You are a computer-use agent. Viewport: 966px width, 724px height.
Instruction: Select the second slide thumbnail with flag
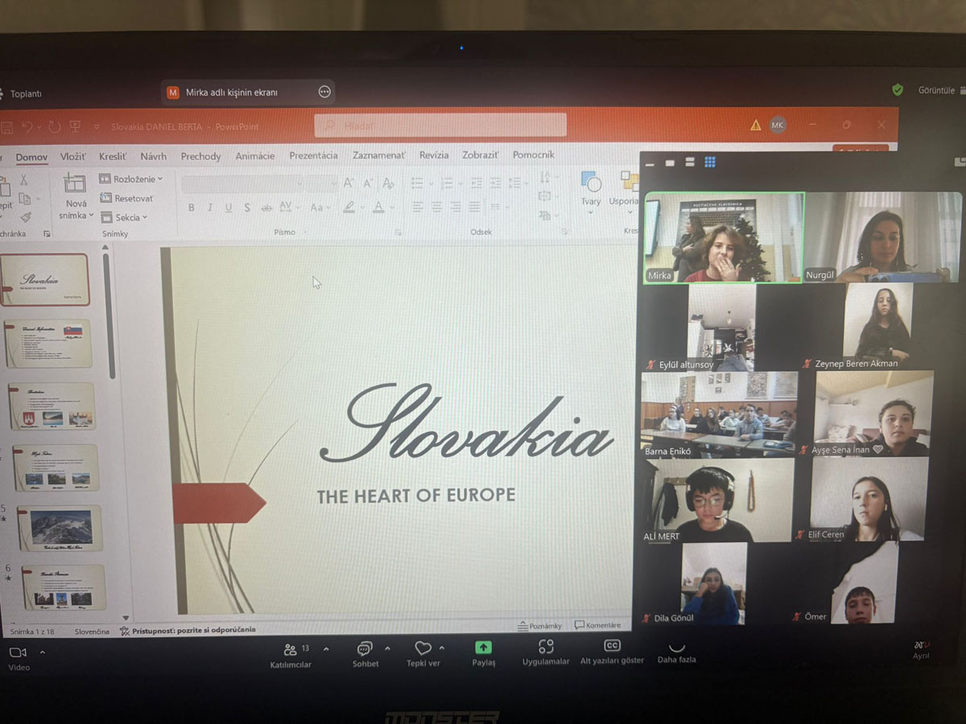[x=52, y=343]
